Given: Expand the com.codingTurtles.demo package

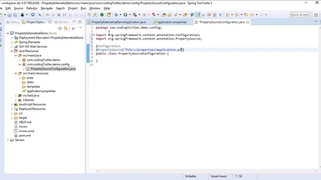Looking at the screenshot, I should pyautogui.click(x=20, y=60).
